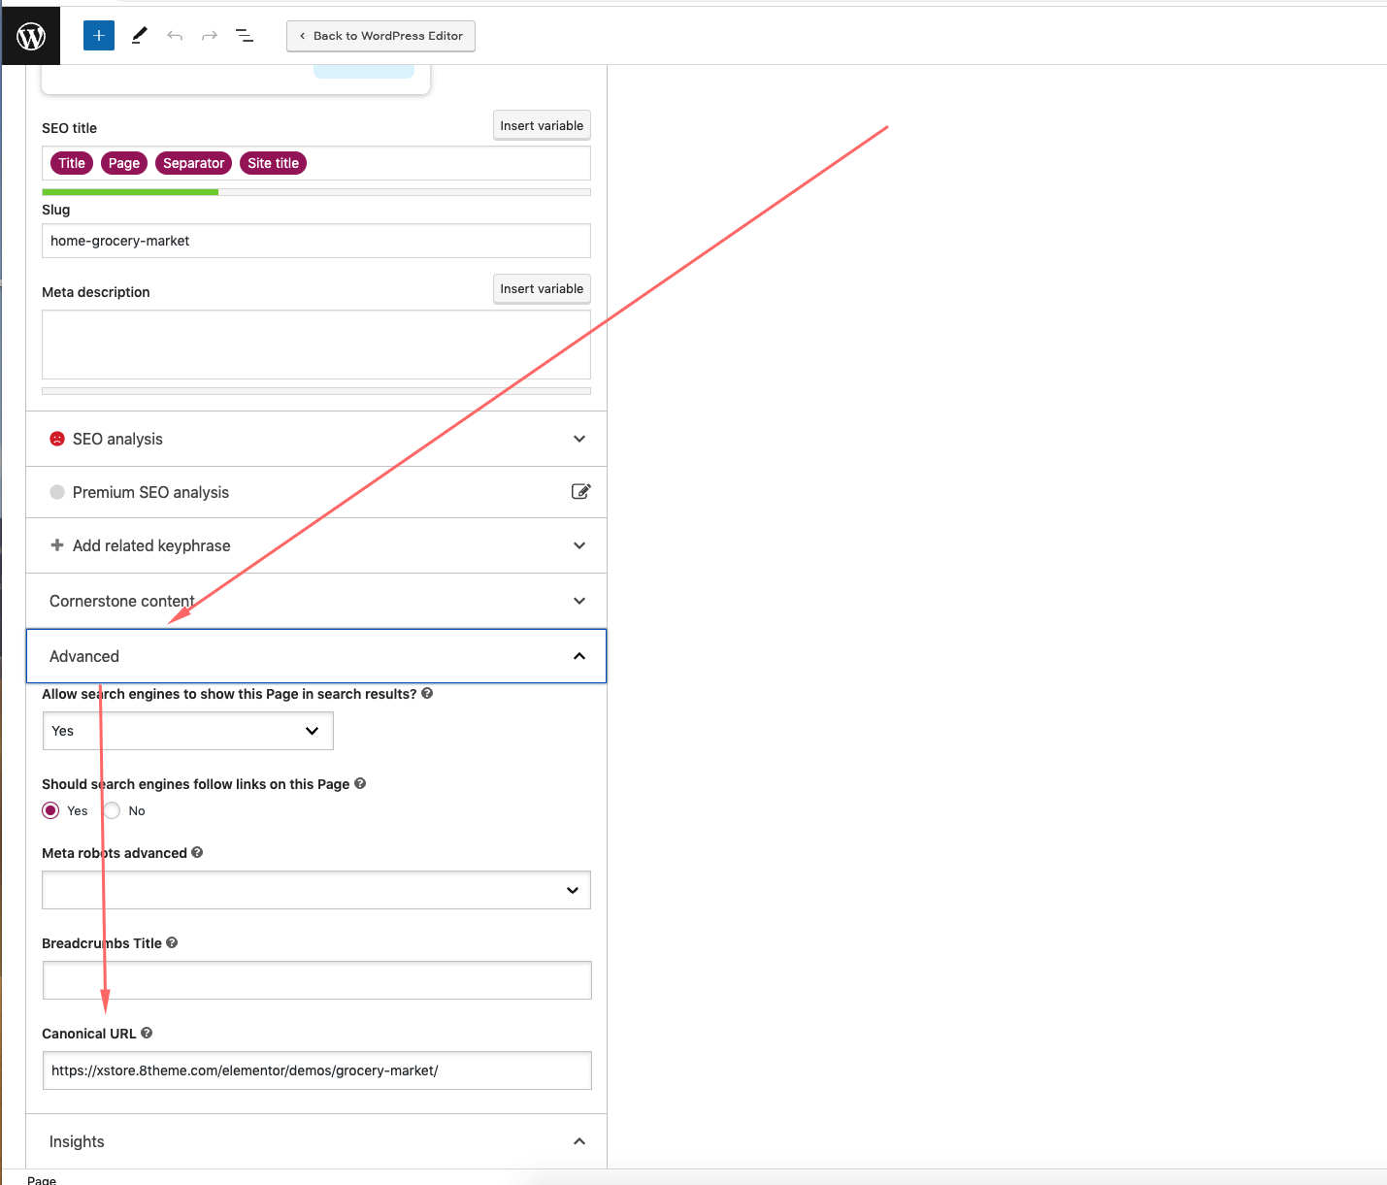
Task: Click the Meta description text area
Action: click(316, 345)
